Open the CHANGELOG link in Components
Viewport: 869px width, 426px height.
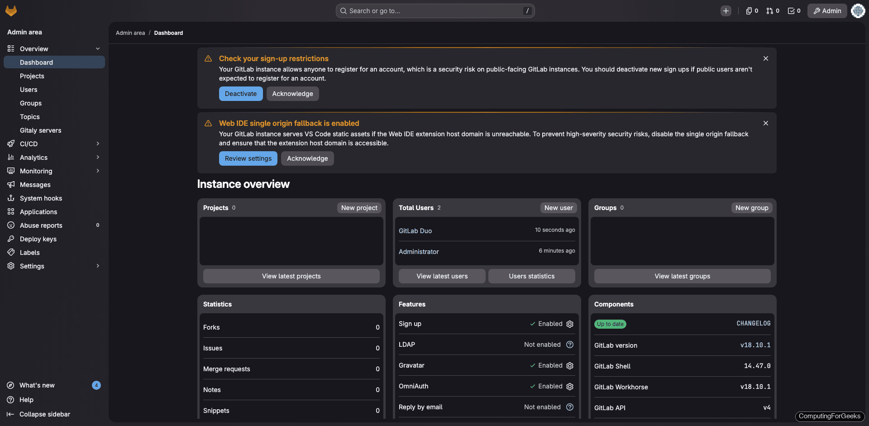point(753,323)
